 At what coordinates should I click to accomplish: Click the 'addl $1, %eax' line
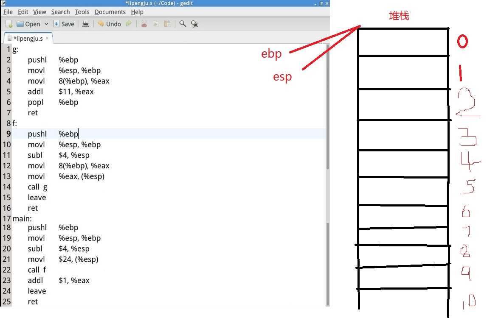pos(59,280)
